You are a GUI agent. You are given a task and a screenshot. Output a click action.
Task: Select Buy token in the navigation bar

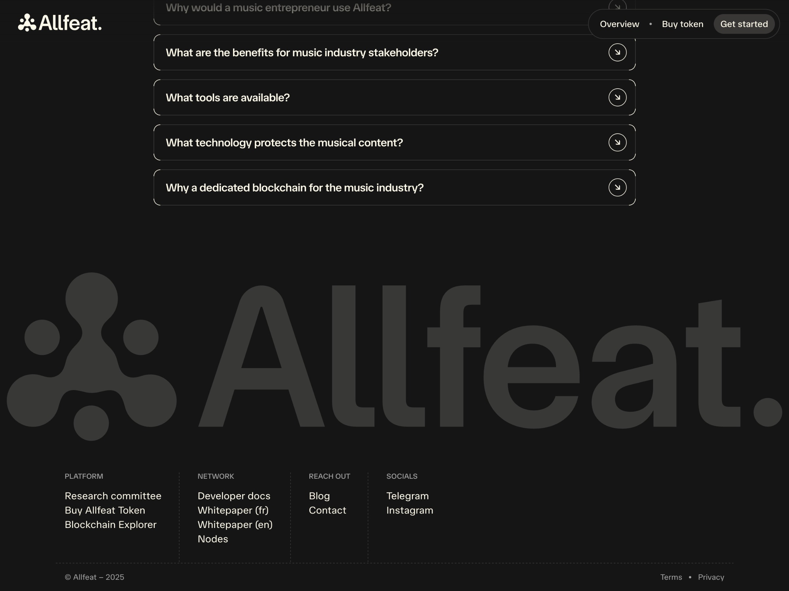(x=682, y=24)
